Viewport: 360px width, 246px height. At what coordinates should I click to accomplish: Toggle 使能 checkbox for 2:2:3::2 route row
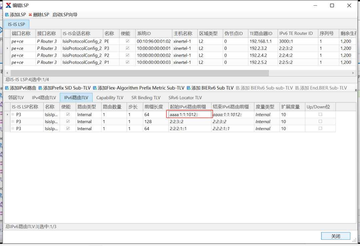point(68,122)
